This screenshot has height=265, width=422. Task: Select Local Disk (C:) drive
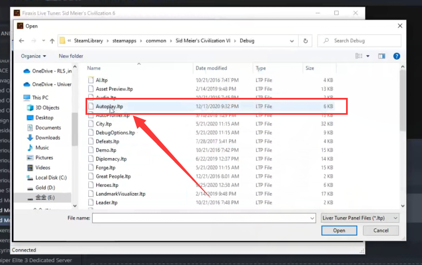47,178
